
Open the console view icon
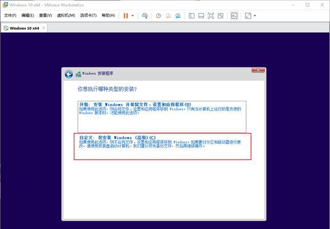[x=234, y=15]
